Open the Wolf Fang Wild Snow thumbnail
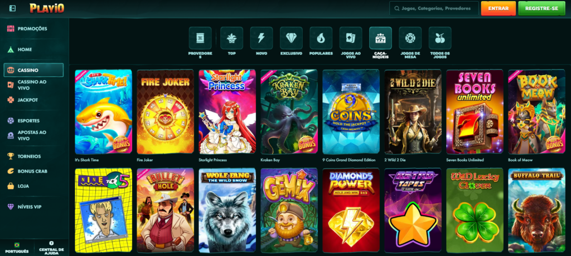This screenshot has height=256, width=571. [x=228, y=210]
